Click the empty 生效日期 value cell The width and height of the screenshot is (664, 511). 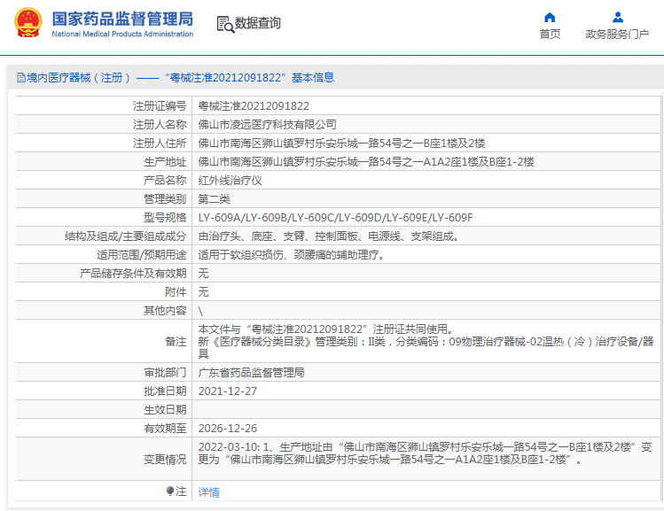click(x=426, y=409)
